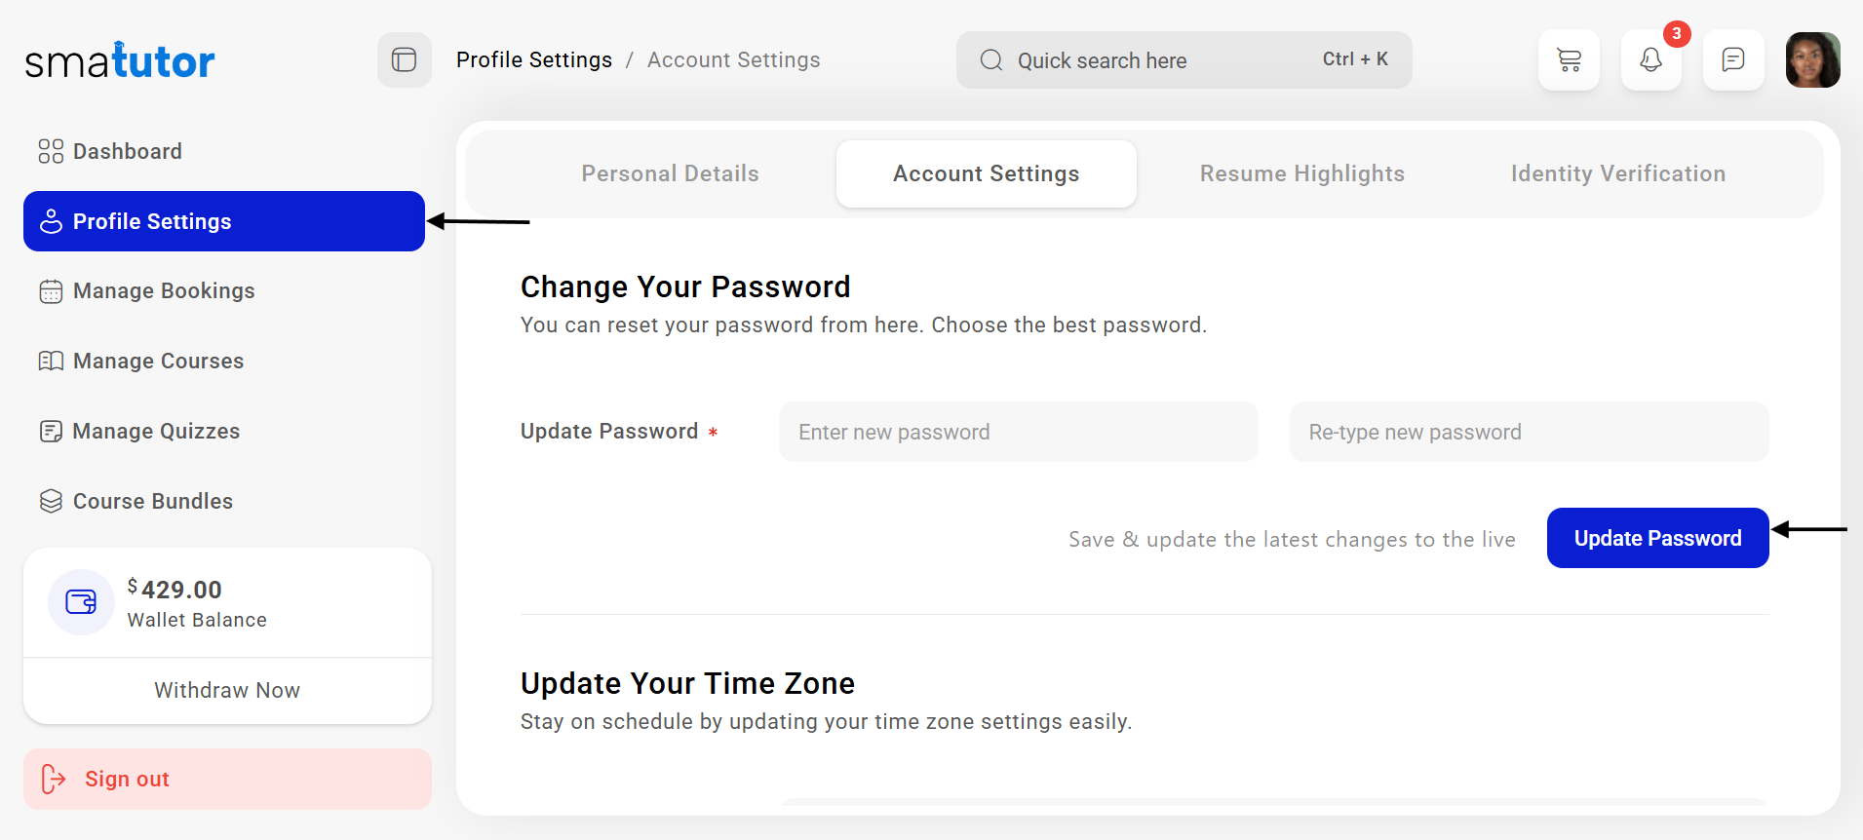Open the Identity Verification tab

1617,173
